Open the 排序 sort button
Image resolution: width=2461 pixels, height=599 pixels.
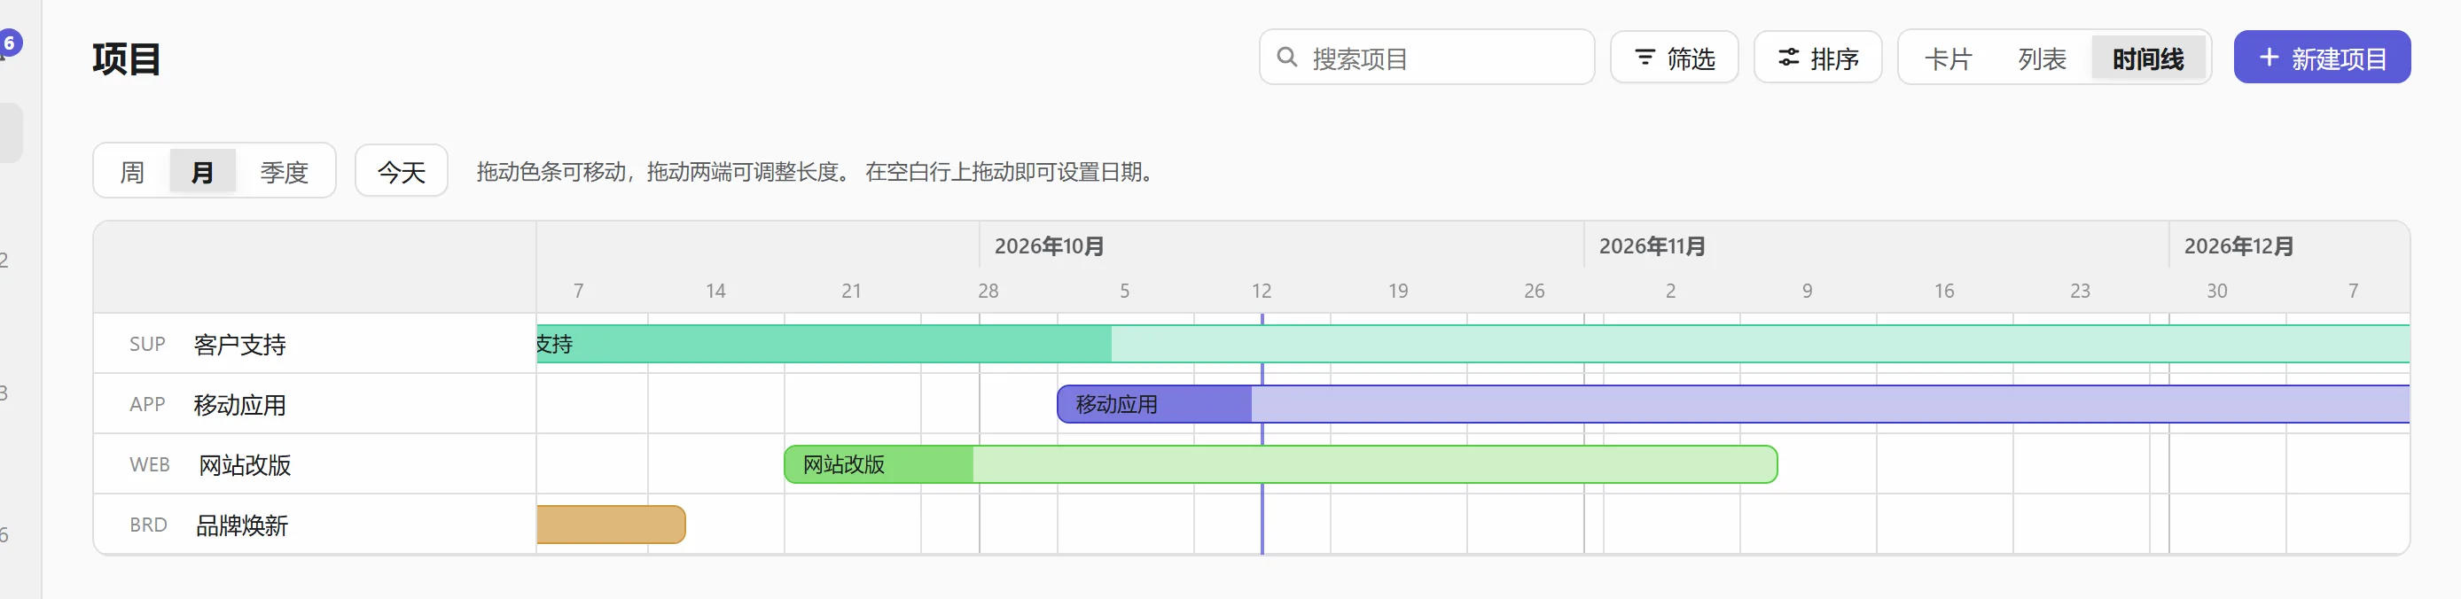tap(1817, 58)
